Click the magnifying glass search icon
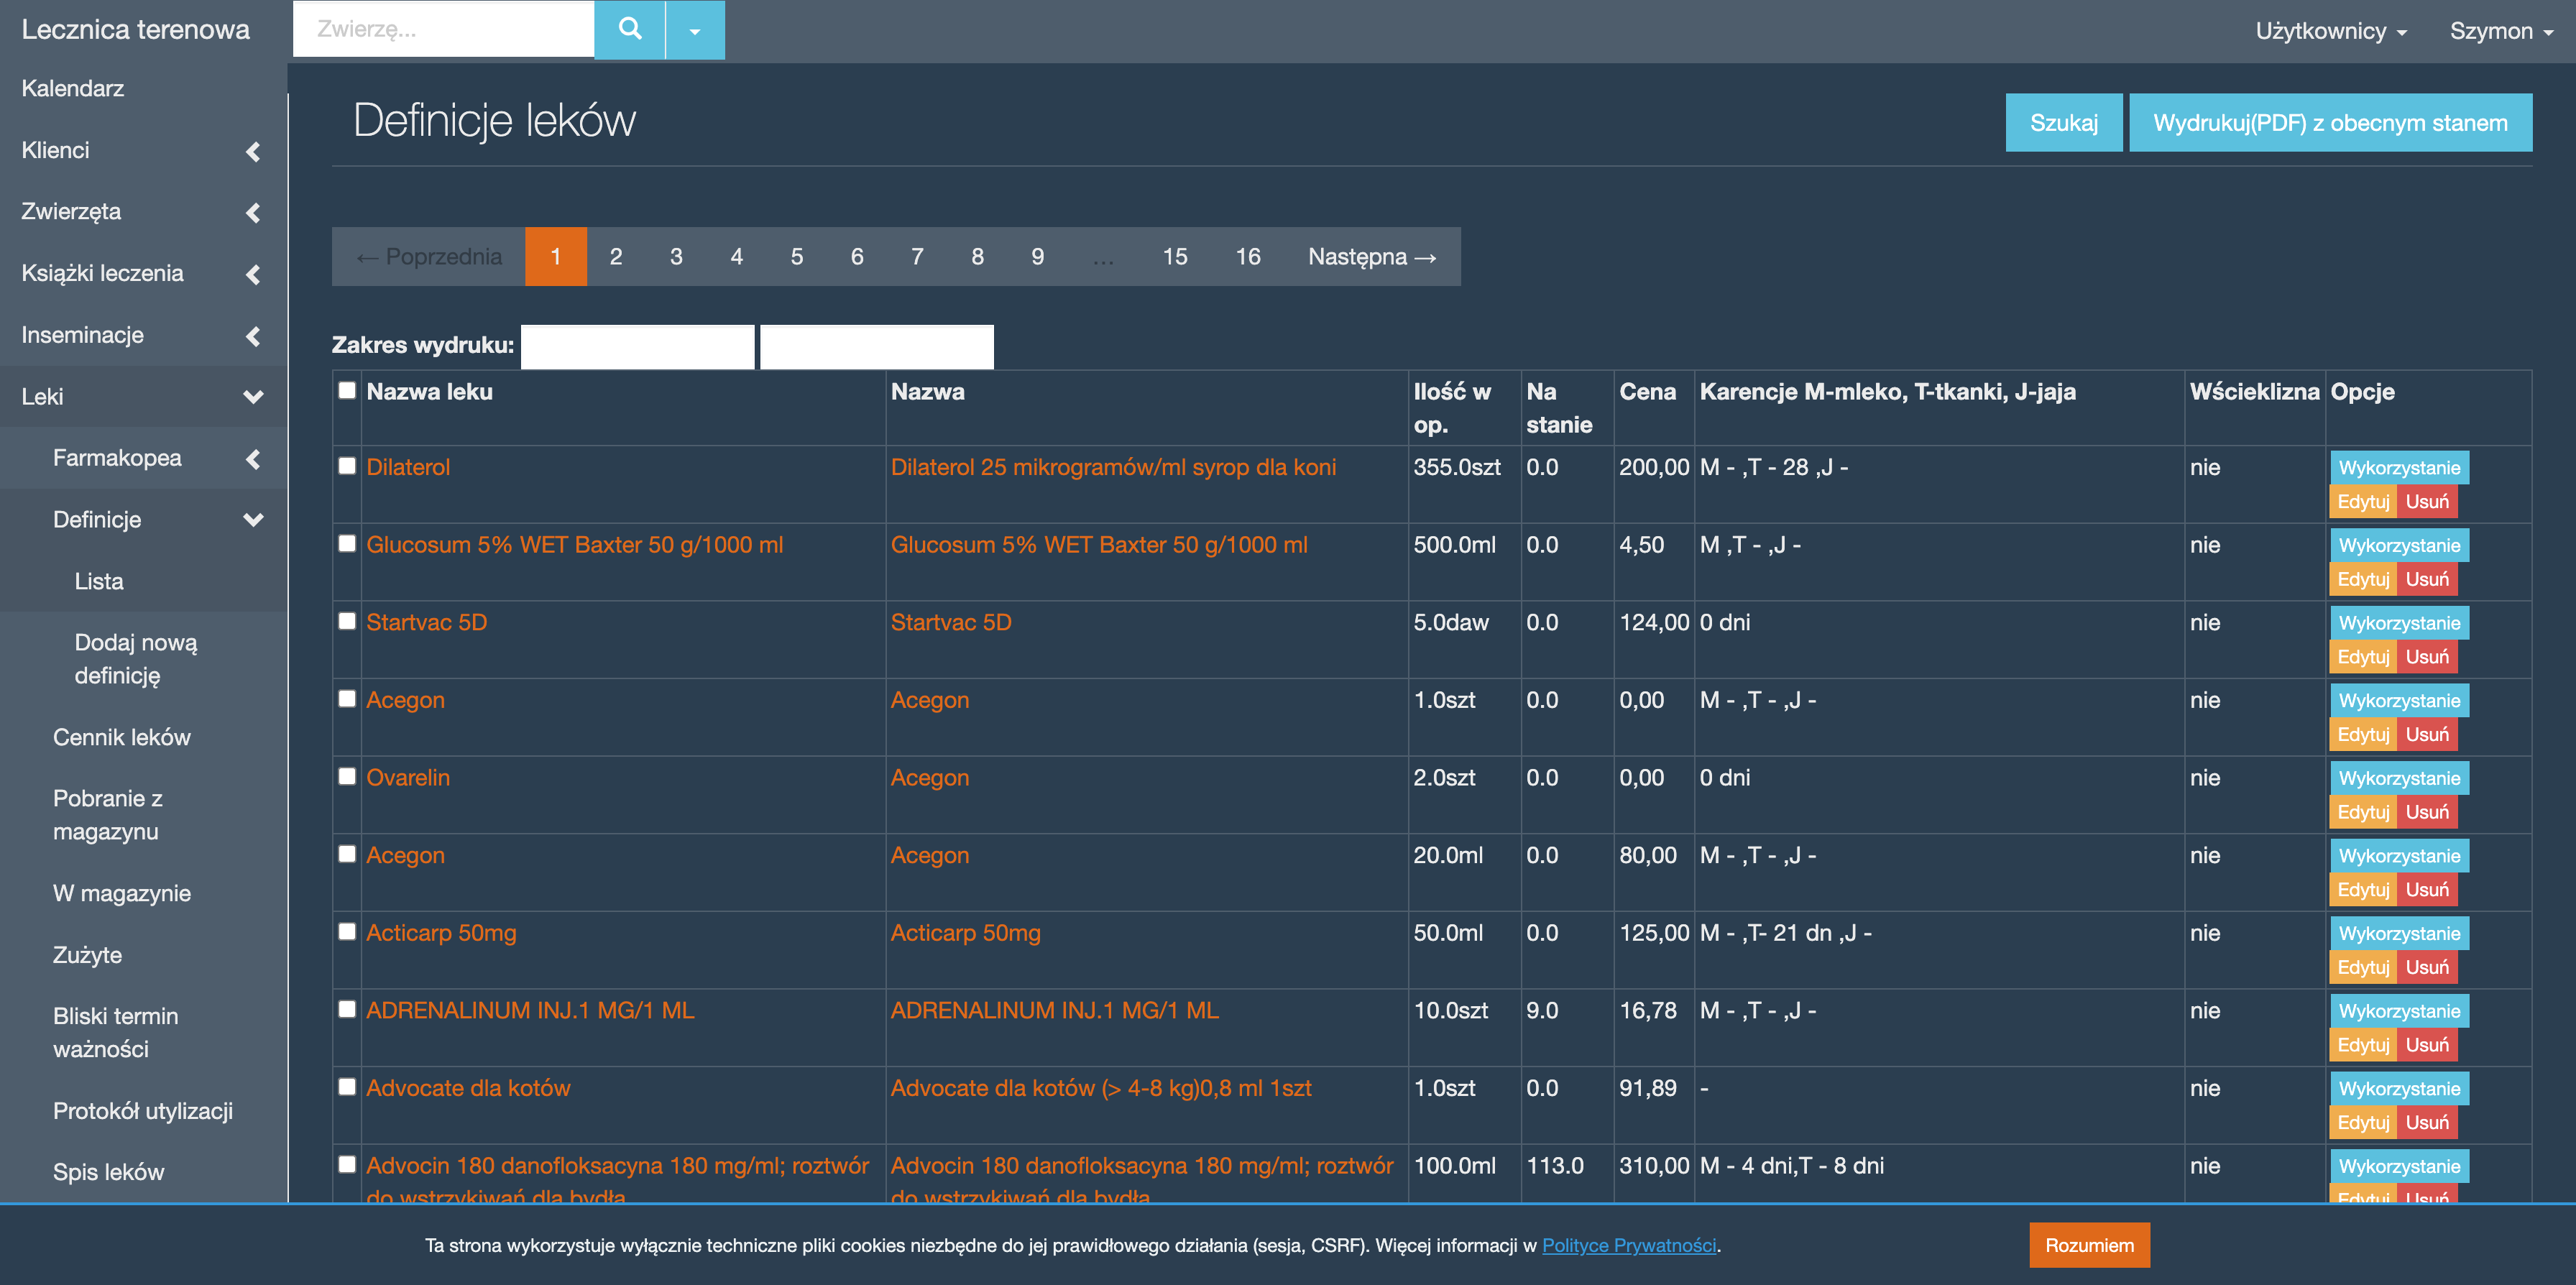This screenshot has width=2576, height=1285. (629, 29)
